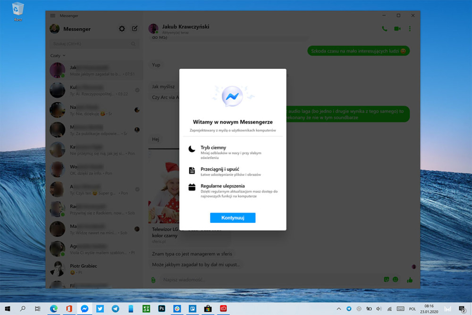Open Messenger settings gear icon
Image resolution: width=472 pixels, height=315 pixels.
(122, 29)
